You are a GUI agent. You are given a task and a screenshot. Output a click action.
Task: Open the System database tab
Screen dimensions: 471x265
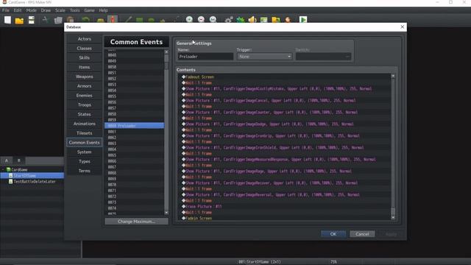pyautogui.click(x=85, y=152)
